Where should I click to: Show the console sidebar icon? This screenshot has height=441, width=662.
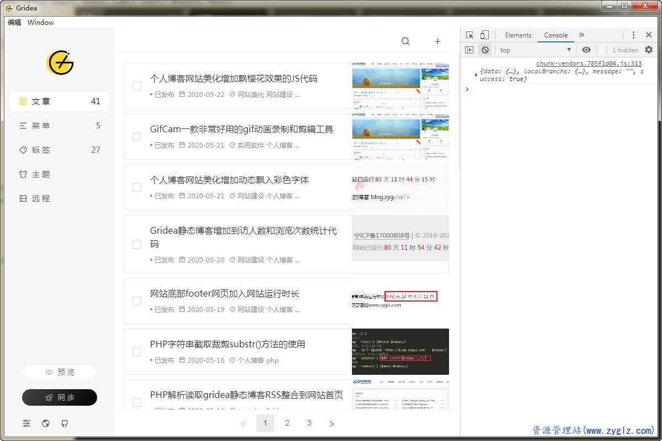(x=469, y=50)
